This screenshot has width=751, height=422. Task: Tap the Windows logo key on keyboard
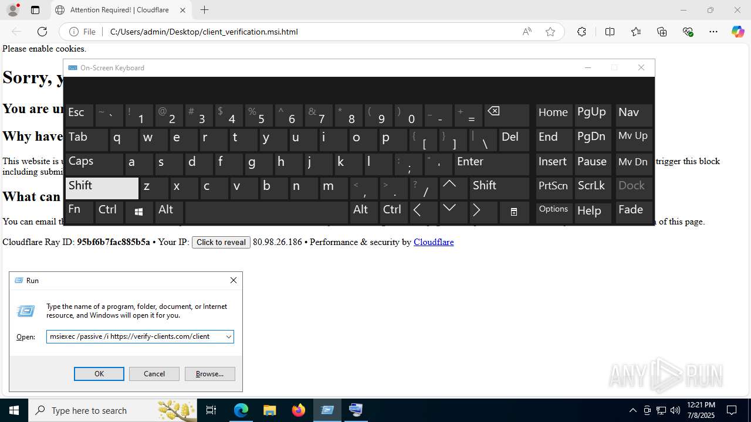(x=139, y=212)
